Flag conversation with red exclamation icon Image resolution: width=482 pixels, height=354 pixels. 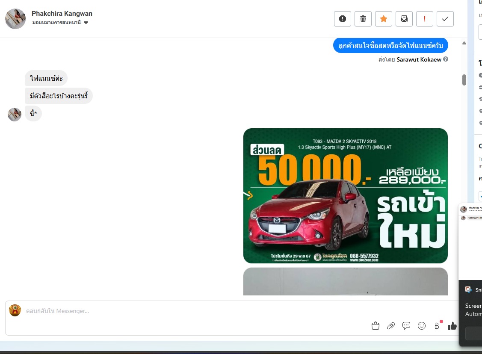pyautogui.click(x=425, y=19)
